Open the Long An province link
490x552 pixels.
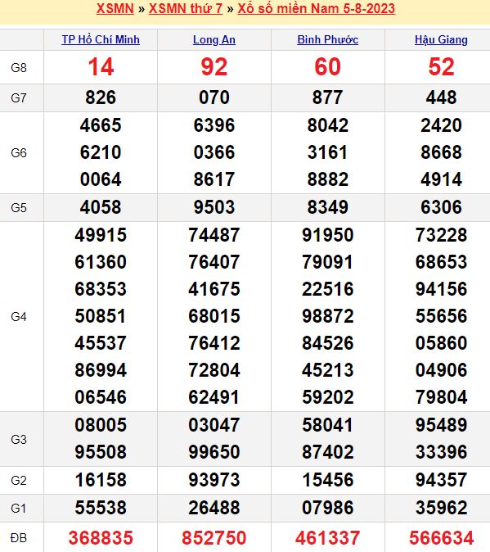coord(214,39)
